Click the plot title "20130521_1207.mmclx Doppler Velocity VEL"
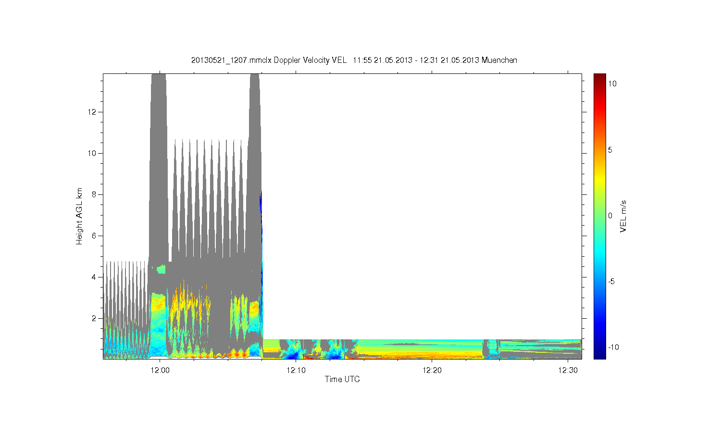Screen dimensions: 721x432 (269, 60)
